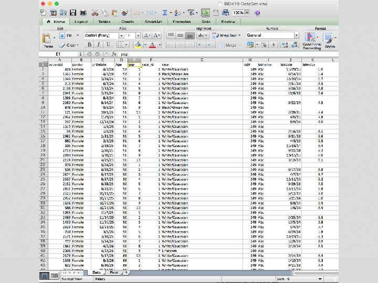Select column G header
Viewport: 378px width, 283px height.
coord(202,60)
